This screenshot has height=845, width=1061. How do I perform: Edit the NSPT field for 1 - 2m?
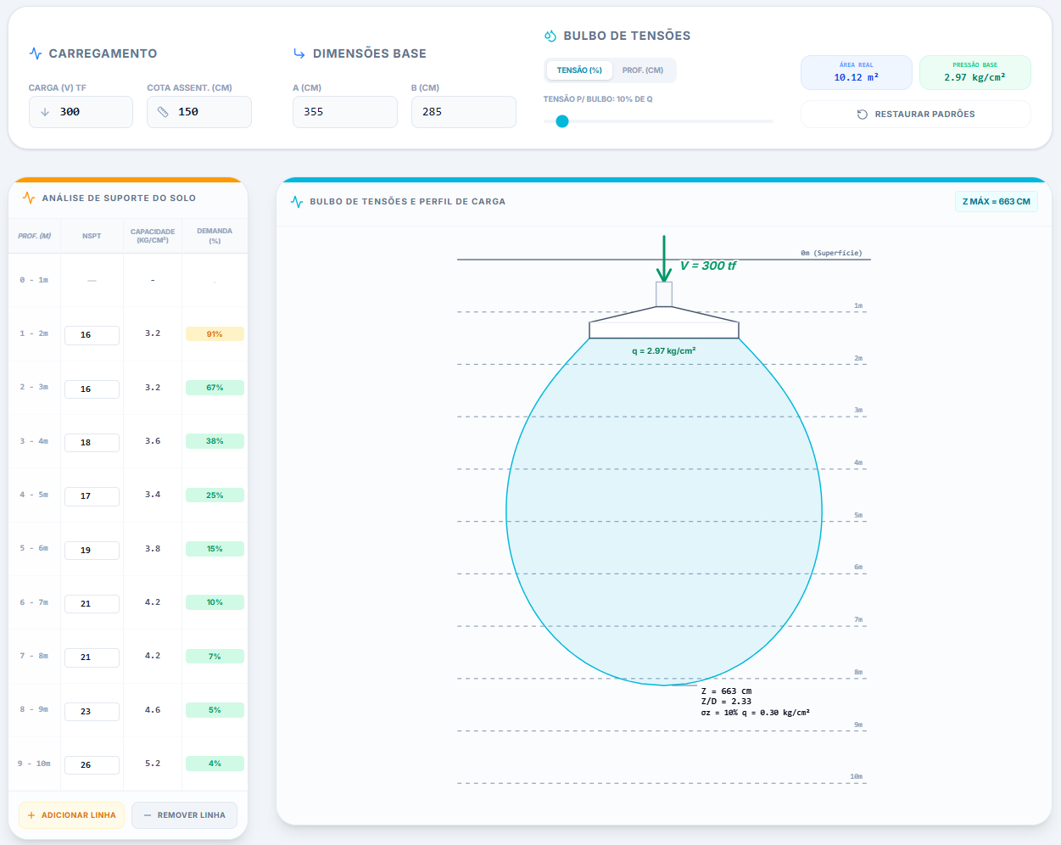click(92, 335)
